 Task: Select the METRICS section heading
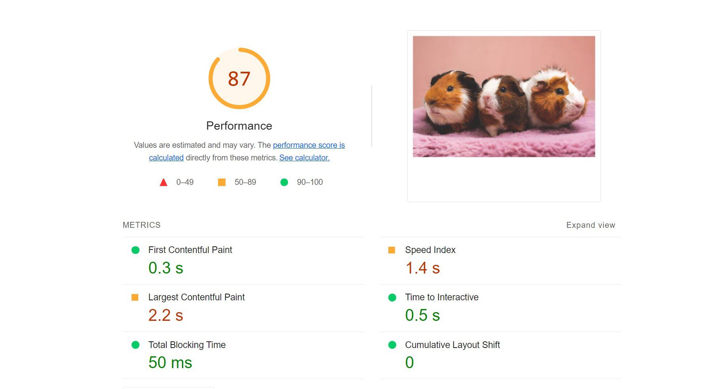pos(141,225)
